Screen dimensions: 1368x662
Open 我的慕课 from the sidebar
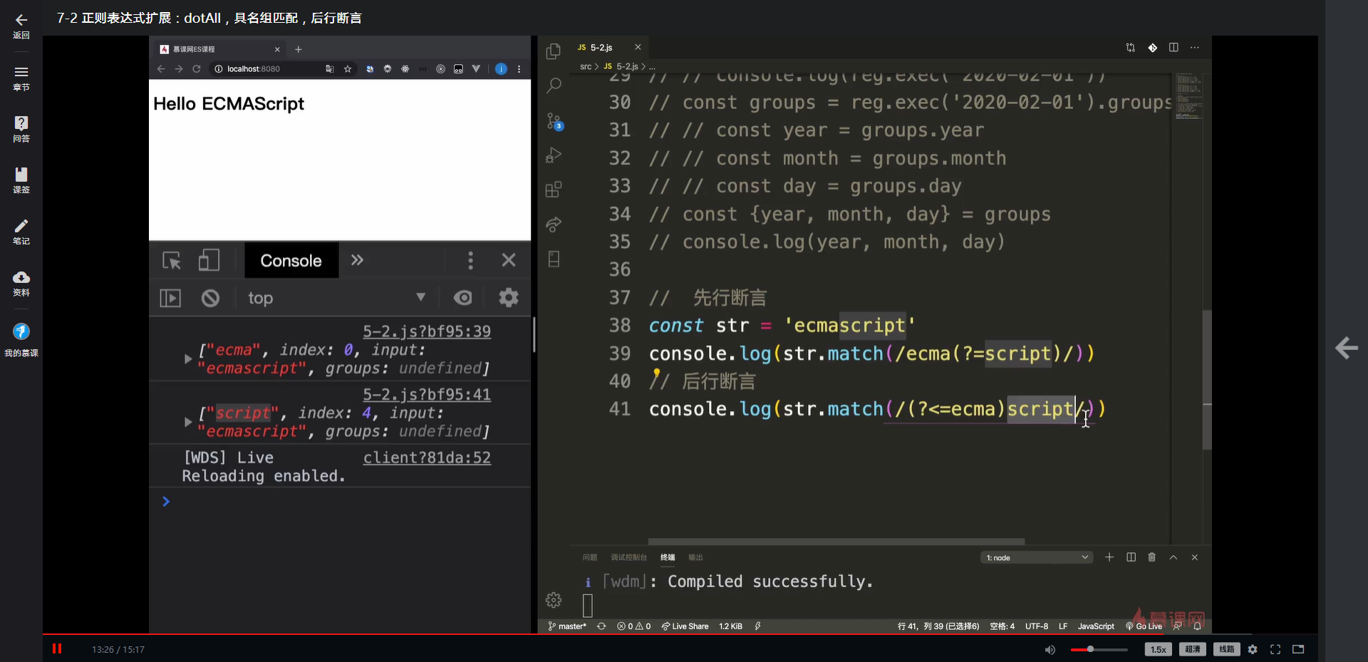[21, 339]
